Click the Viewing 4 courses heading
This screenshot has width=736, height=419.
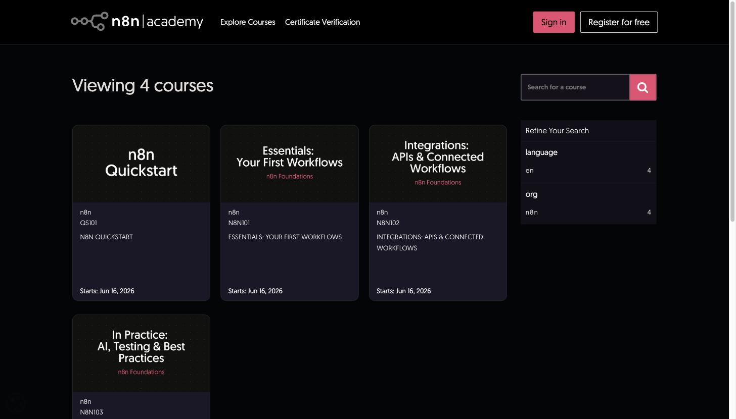click(143, 85)
